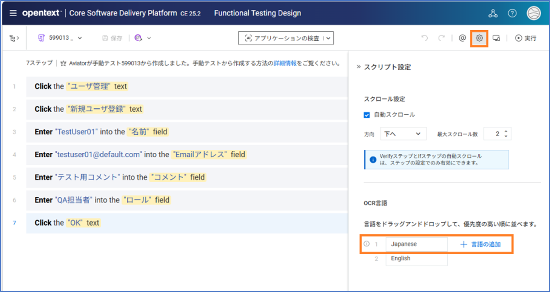
Task: Click the help question mark icon
Action: pos(512,13)
